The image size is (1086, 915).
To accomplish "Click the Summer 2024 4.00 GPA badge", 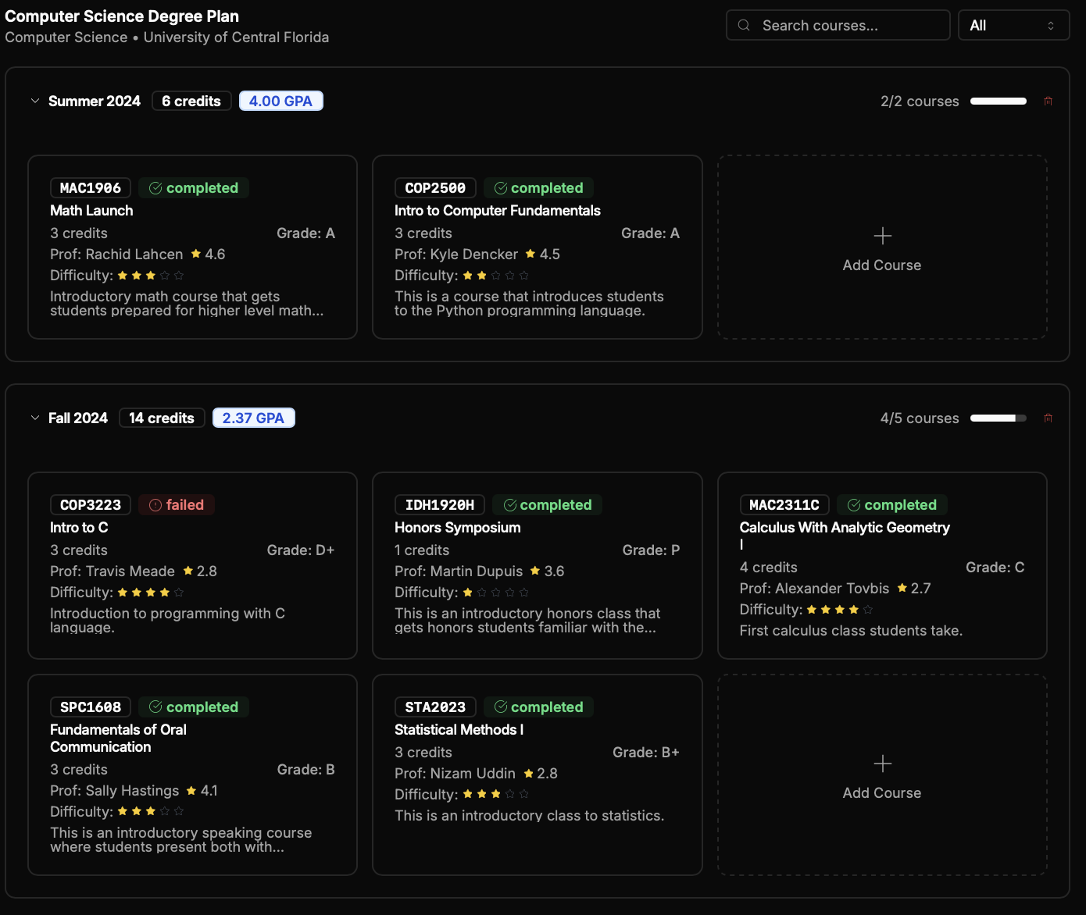I will (x=280, y=101).
